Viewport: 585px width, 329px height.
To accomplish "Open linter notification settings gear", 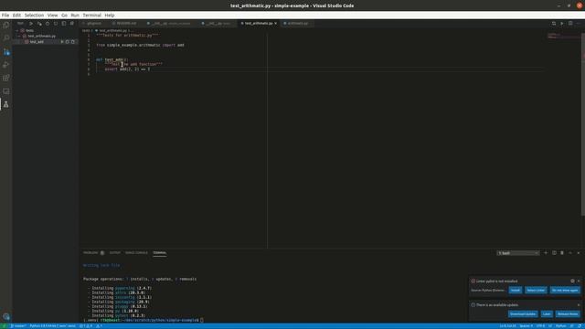I will point(572,281).
